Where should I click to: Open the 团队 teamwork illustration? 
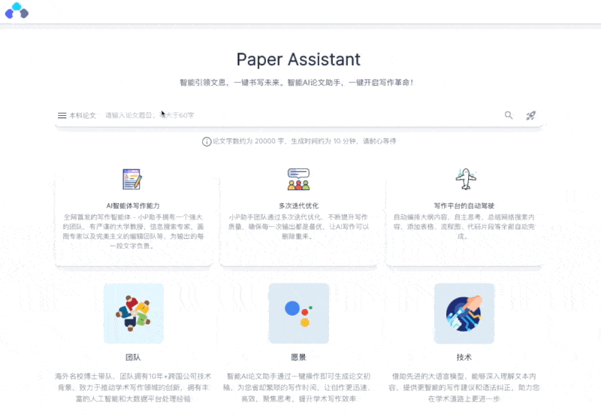134,314
